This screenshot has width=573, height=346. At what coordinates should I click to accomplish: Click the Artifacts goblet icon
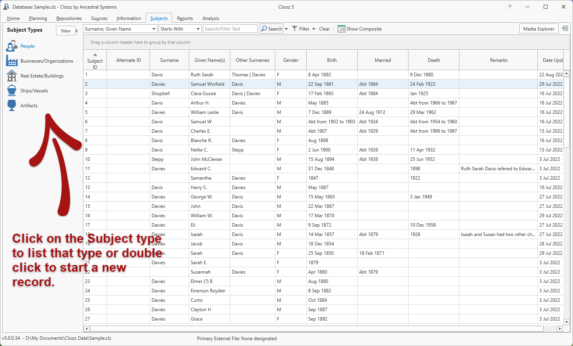12,106
